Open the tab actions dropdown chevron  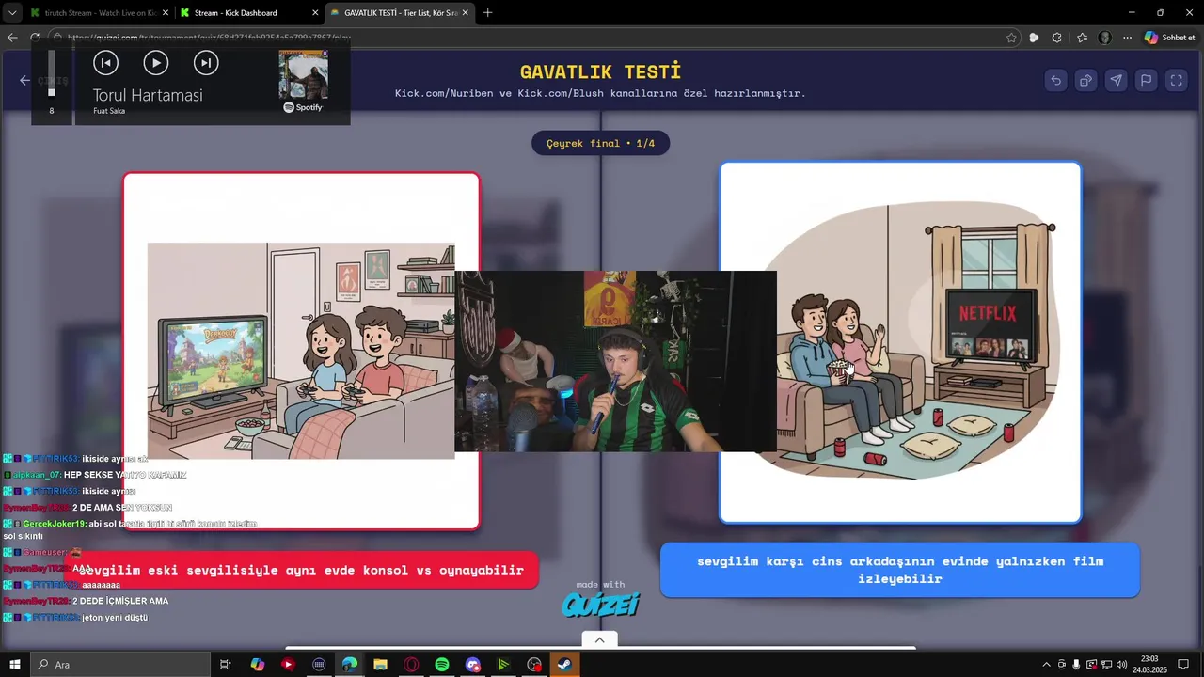point(11,13)
